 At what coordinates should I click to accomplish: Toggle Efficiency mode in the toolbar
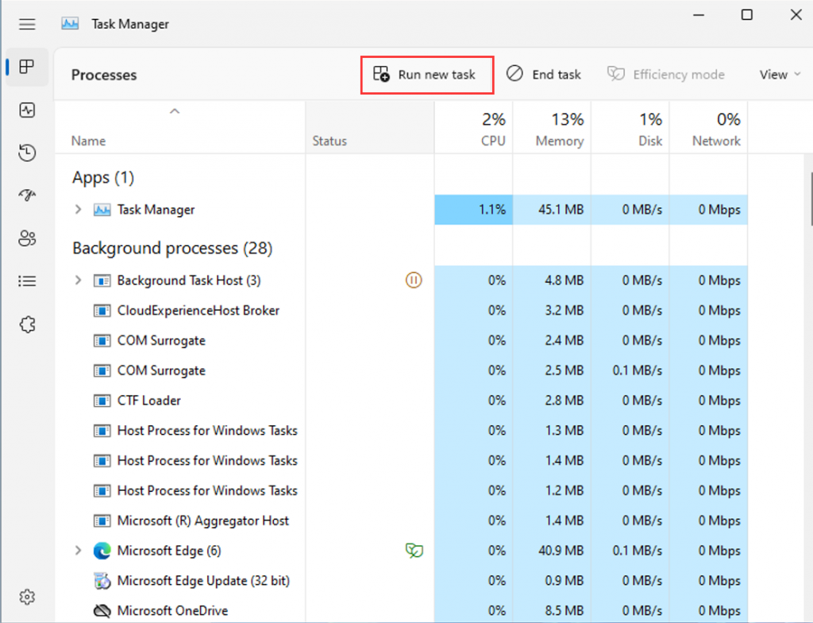pos(665,74)
